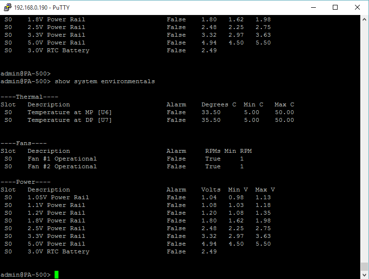369x279 pixels.
Task: Click the '----Power----' section header
Action: pos(26,182)
